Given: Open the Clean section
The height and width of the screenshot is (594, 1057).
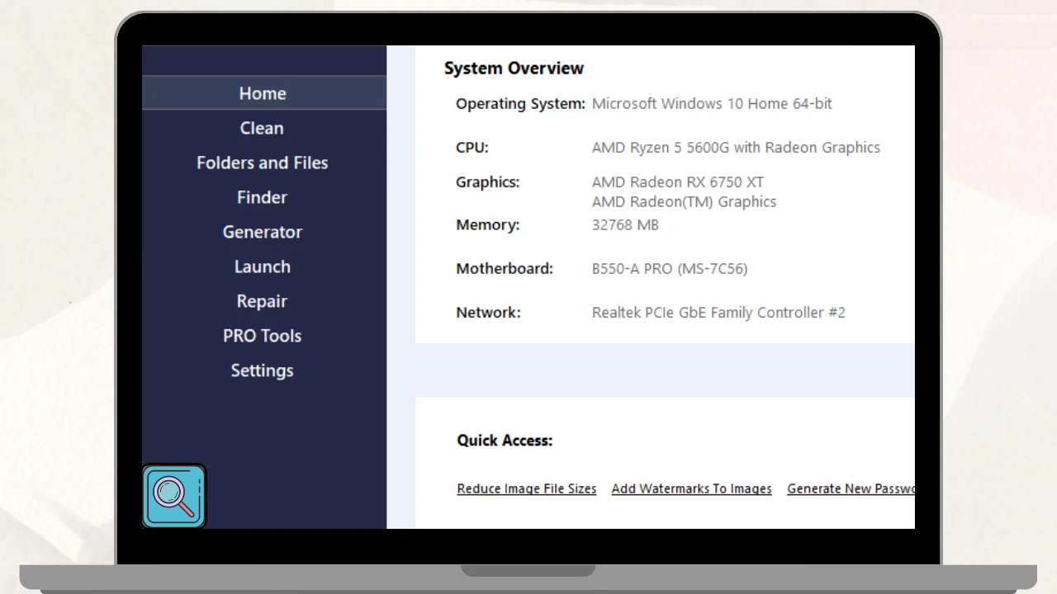Looking at the screenshot, I should 262,128.
